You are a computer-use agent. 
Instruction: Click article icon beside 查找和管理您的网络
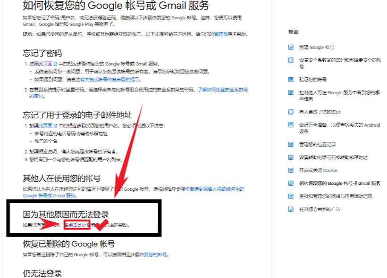[291, 196]
